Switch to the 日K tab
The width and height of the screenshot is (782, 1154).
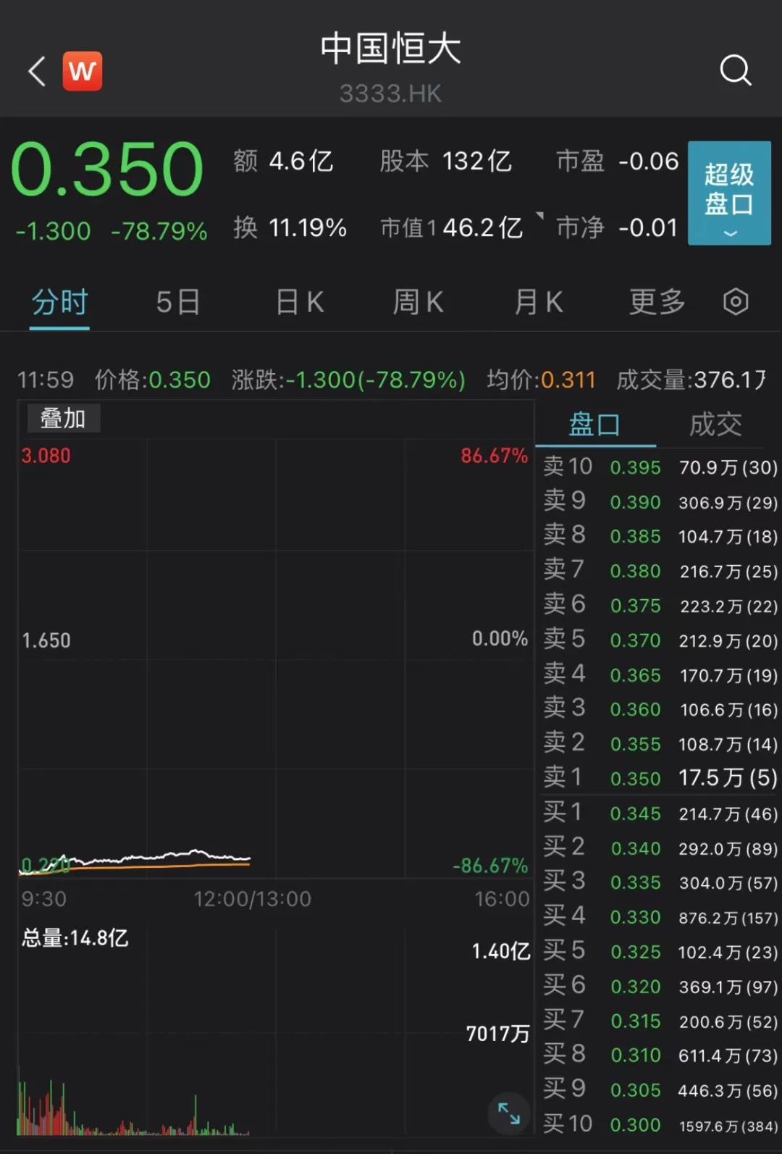pos(300,302)
